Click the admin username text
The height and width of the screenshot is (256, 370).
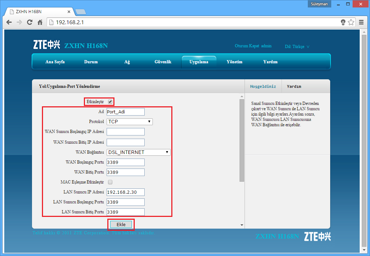point(267,46)
